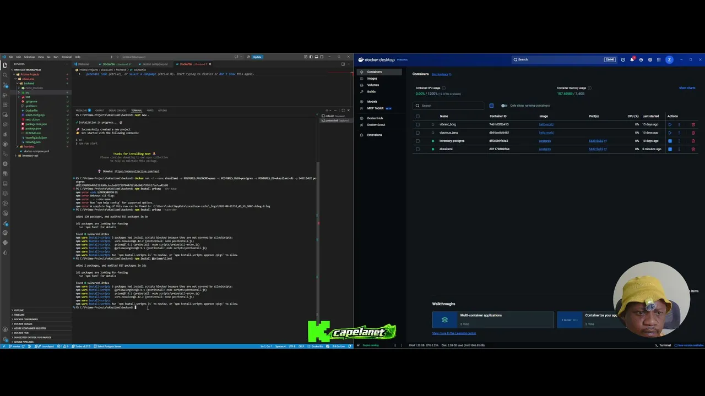Open the column customization icon in Containers
The height and width of the screenshot is (396, 705).
[491, 106]
